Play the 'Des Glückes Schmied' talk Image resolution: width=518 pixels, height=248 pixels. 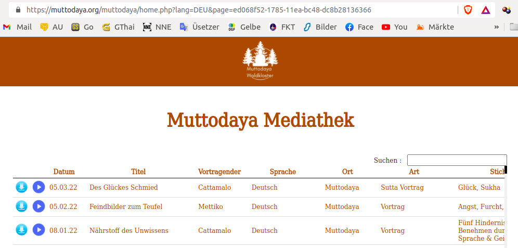coord(38,187)
